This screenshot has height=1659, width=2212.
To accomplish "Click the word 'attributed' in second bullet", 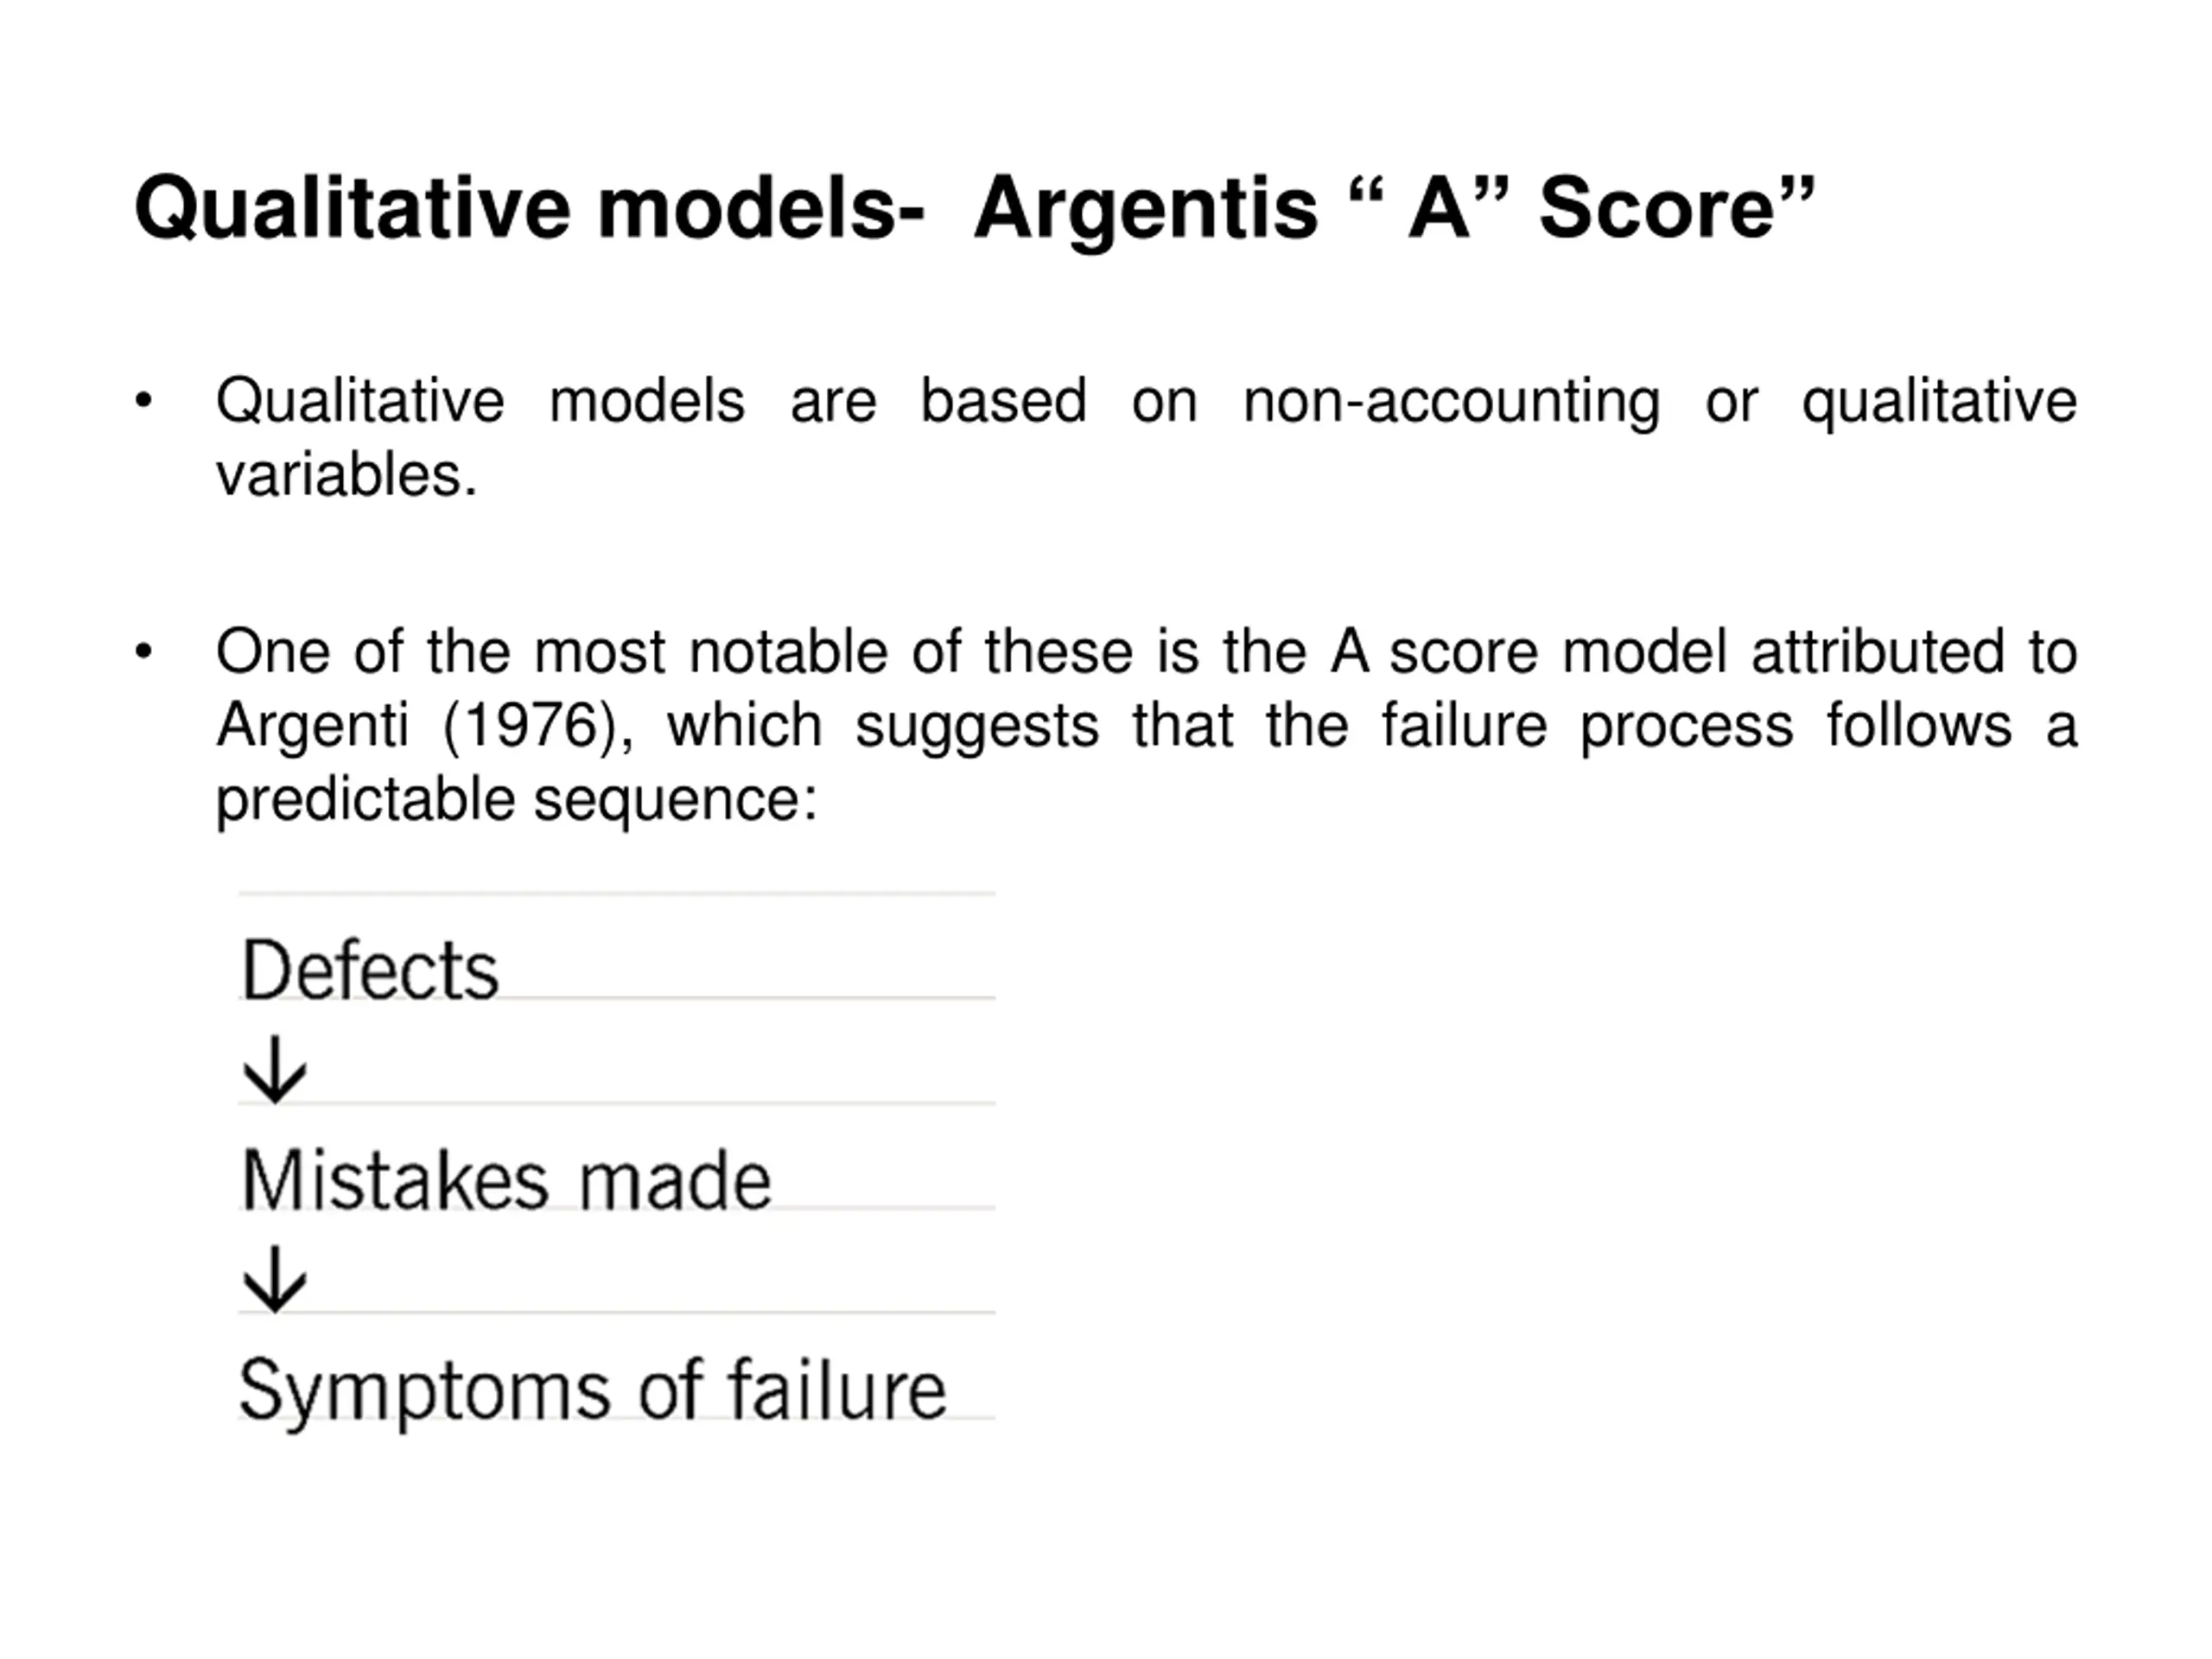I will (1878, 652).
